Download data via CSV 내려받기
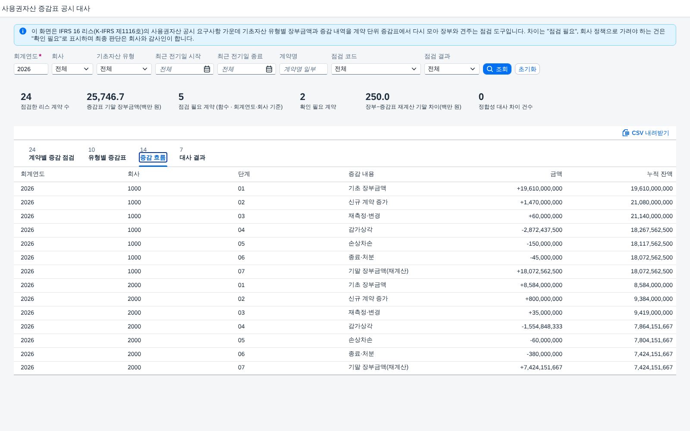Screen dimensions: 690x431 tap(646, 133)
